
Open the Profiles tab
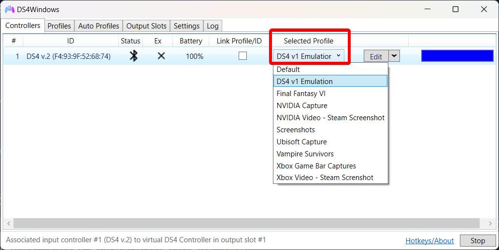(x=59, y=26)
